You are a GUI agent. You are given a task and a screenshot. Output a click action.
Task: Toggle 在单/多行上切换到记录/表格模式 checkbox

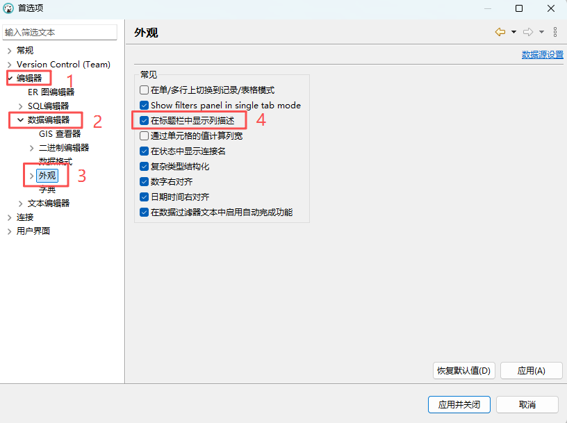point(145,90)
